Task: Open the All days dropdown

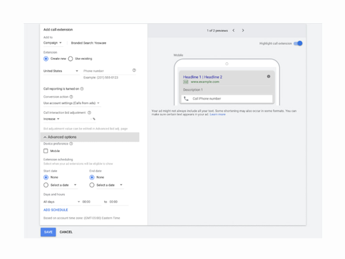Action: pyautogui.click(x=61, y=202)
